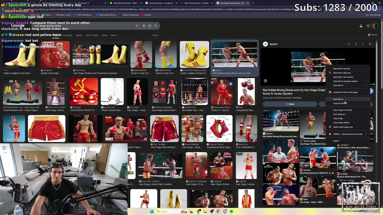Open the Google account avatar menu
Screen dimensions: 383x215
374,26
